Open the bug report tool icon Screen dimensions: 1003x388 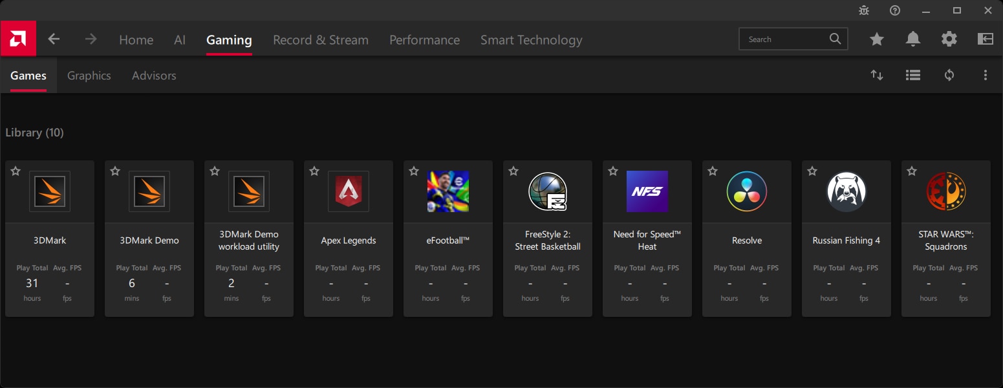point(864,10)
